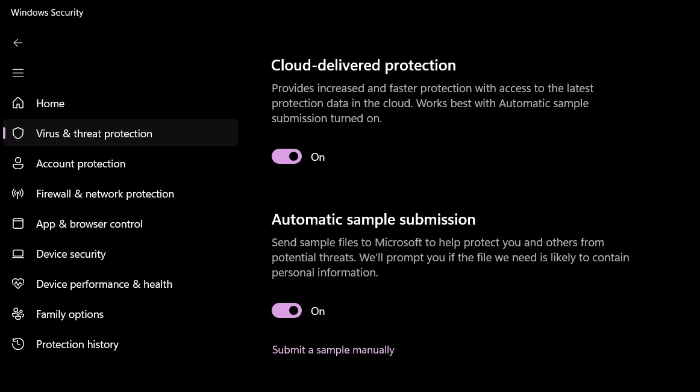
Task: Click the Home shield icon in sidebar
Action: (x=18, y=103)
